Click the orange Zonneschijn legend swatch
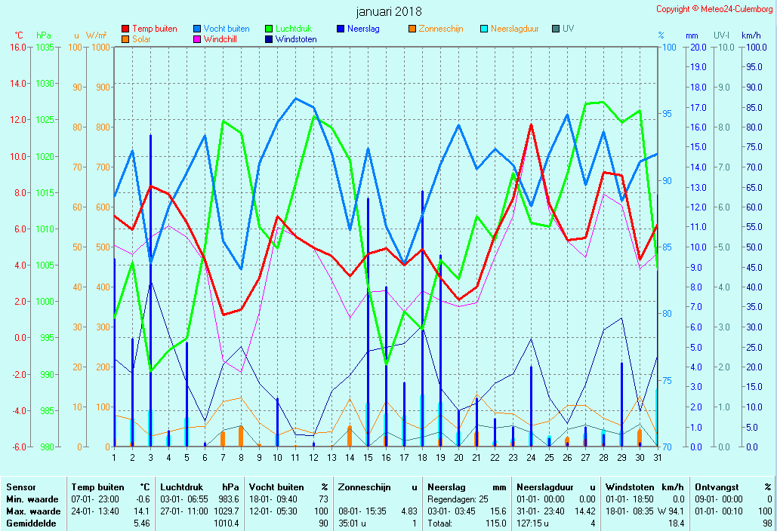 [x=412, y=29]
